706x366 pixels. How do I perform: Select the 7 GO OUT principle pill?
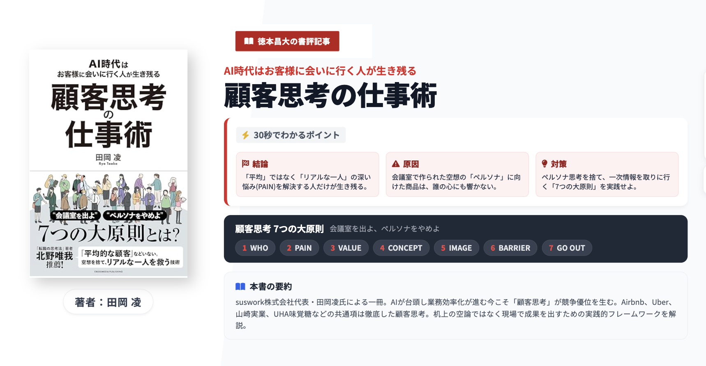(567, 248)
